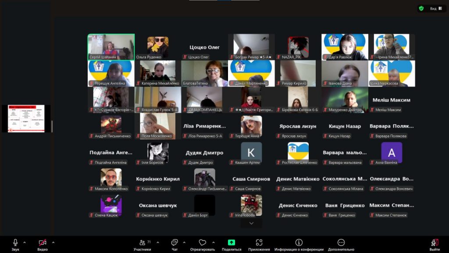
Task: Click the green encryption shield icon
Action: 421,8
